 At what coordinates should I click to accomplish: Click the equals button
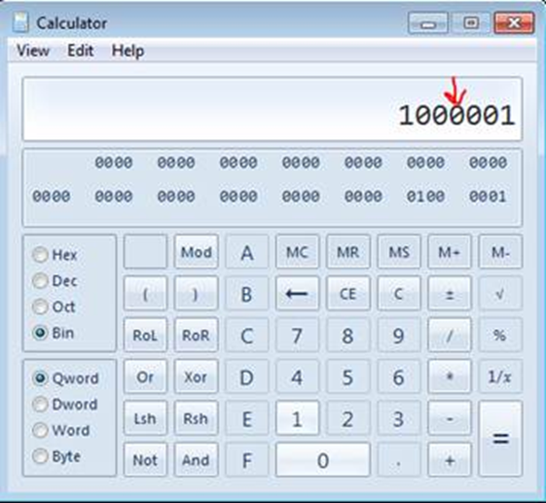500,439
